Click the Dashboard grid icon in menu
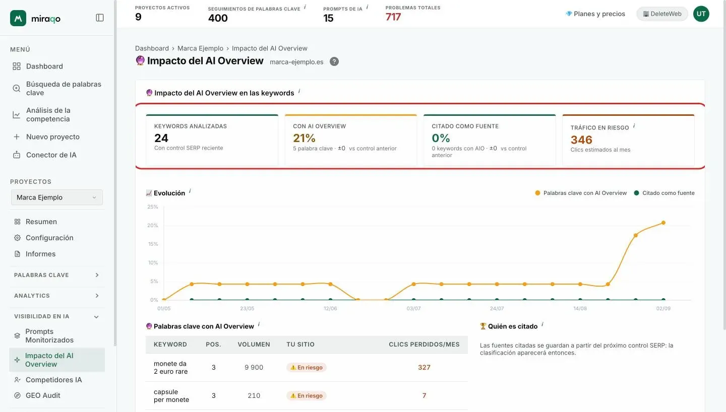This screenshot has width=726, height=412. pos(17,66)
